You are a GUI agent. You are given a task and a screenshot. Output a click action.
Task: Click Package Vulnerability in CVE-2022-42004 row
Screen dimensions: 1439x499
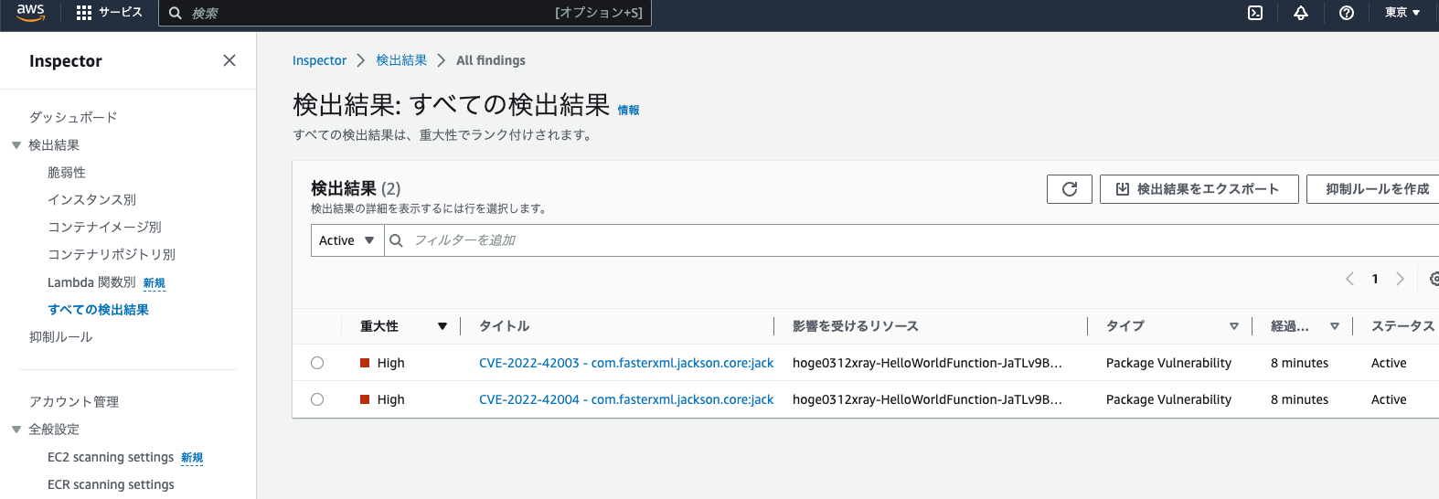(x=1168, y=399)
